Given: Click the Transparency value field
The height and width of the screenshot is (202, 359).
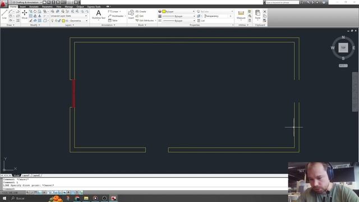Looking at the screenshot, I should pyautogui.click(x=219, y=16).
